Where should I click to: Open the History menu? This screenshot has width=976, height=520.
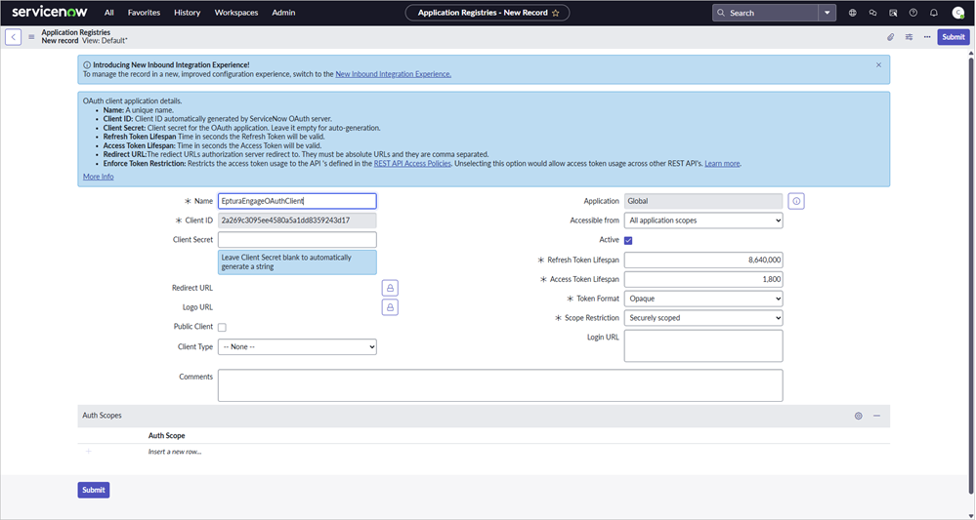coord(187,13)
